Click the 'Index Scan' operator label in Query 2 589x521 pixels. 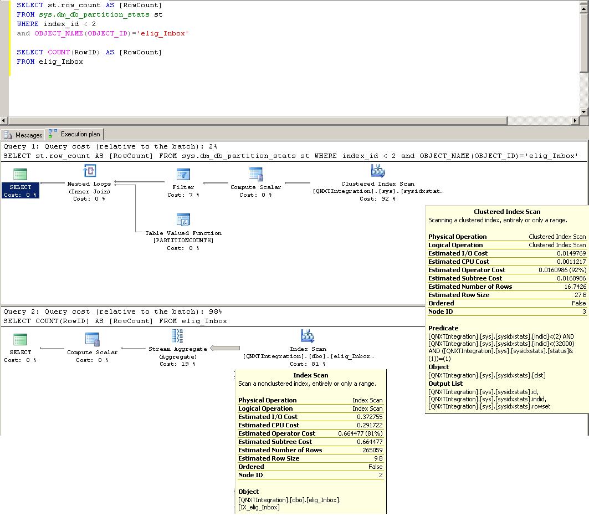pyautogui.click(x=308, y=349)
